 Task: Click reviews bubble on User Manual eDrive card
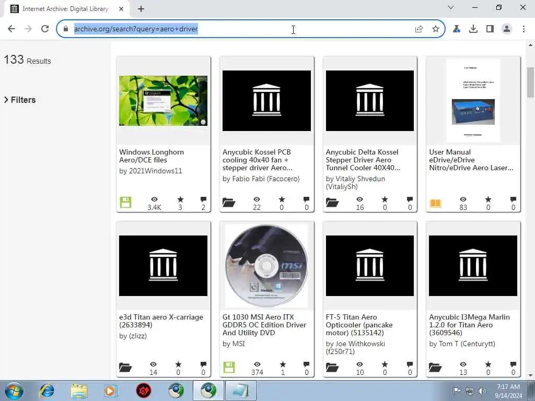(x=513, y=199)
